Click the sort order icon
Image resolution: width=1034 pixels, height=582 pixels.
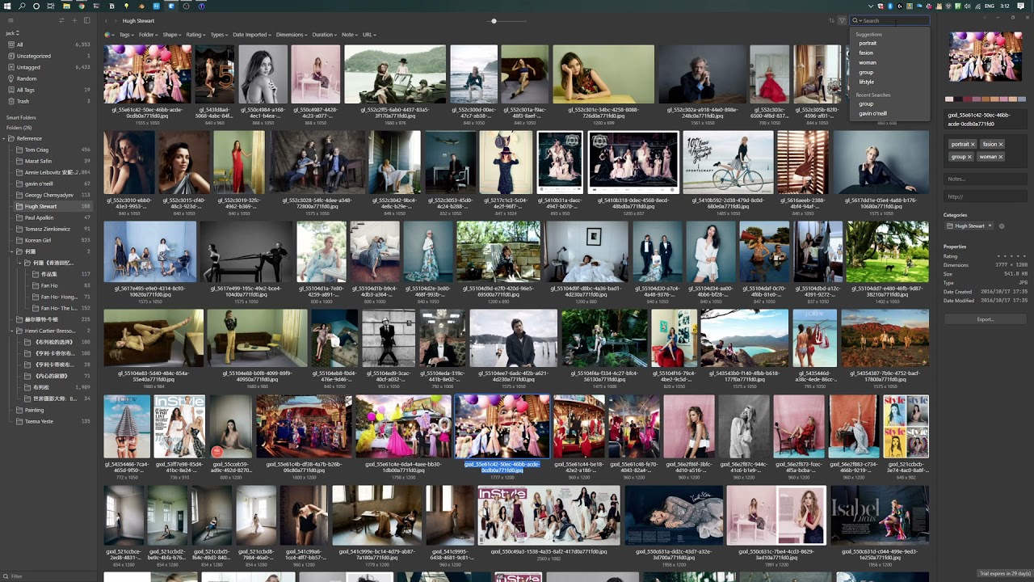coord(831,20)
